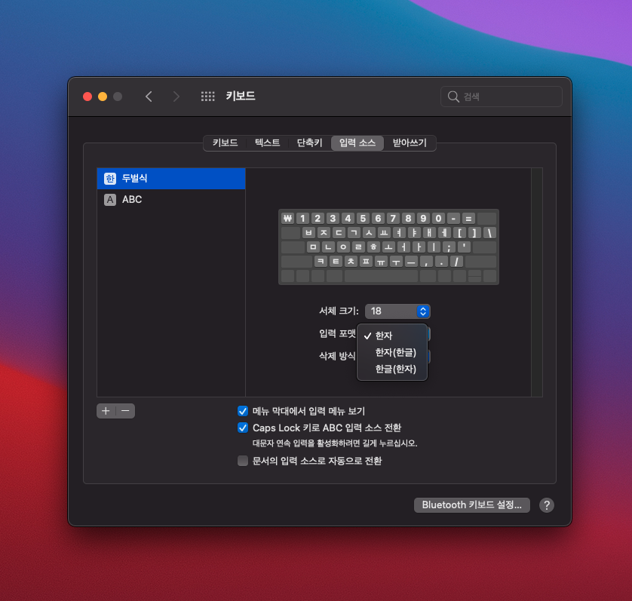Switch to the 텍스트 tab
632x601 pixels.
click(x=267, y=143)
